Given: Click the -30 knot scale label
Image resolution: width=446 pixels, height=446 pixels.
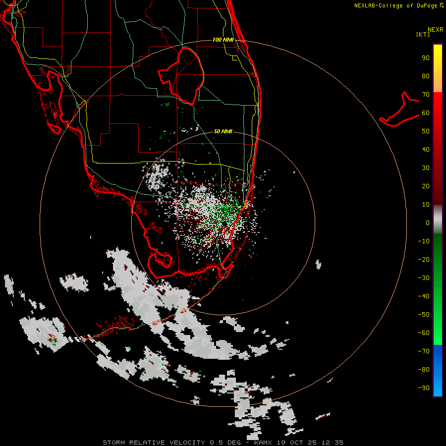Looking at the screenshot, I should [x=424, y=278].
